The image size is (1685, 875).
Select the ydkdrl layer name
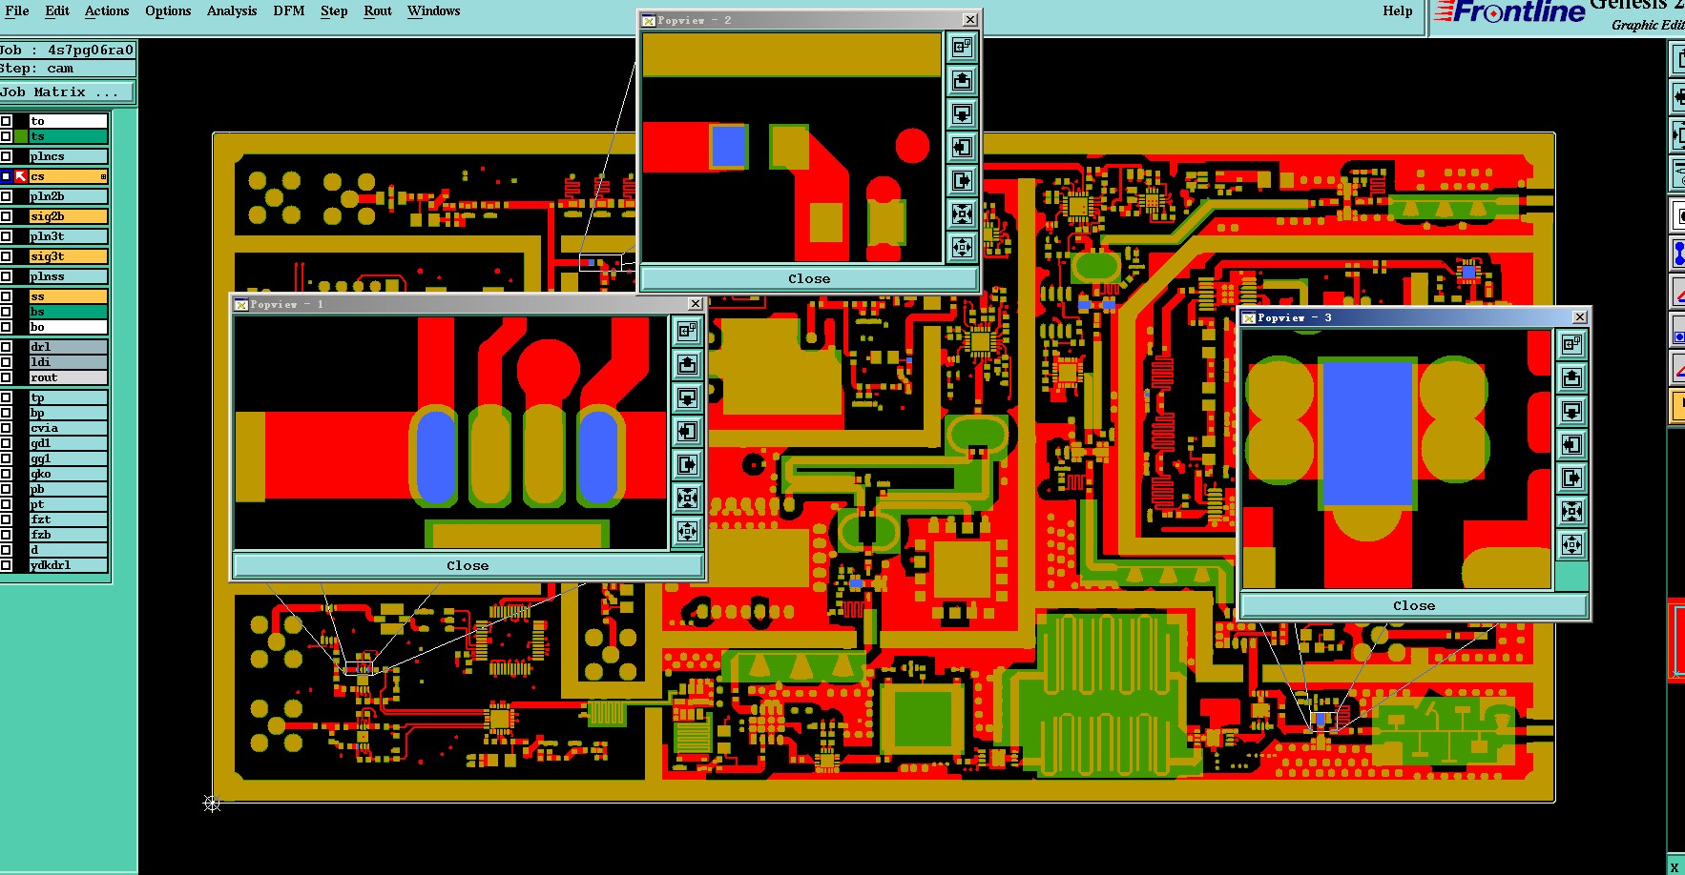(68, 565)
